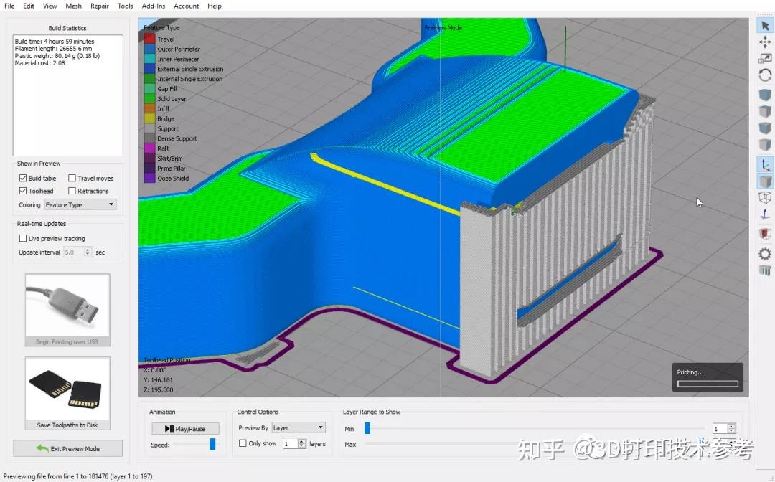Open the Preview By dropdown
Image resolution: width=775 pixels, height=482 pixels.
298,427
